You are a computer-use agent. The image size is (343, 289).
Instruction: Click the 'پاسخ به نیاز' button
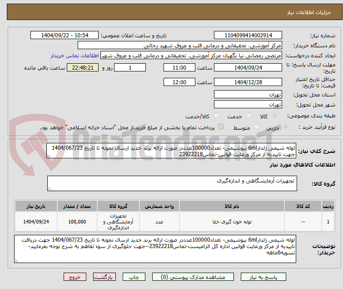click(263, 277)
